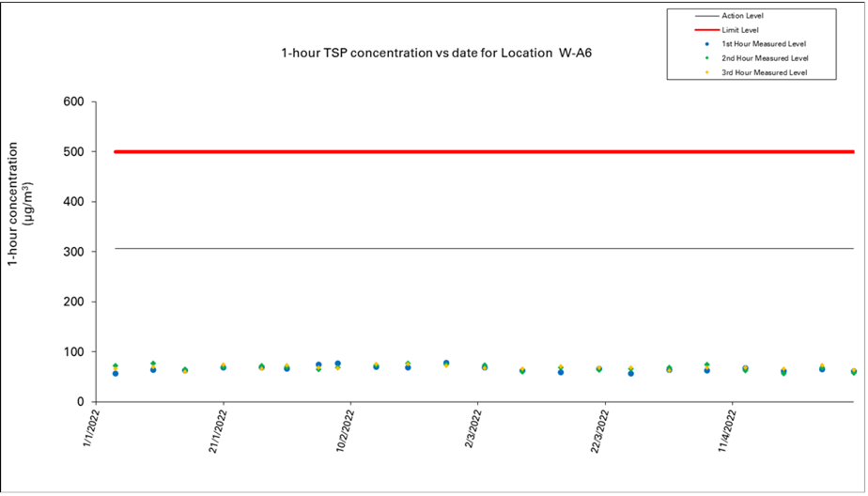The width and height of the screenshot is (868, 496).
Task: Select the 2nd Hour Measured Level legend label
Action: tap(764, 58)
